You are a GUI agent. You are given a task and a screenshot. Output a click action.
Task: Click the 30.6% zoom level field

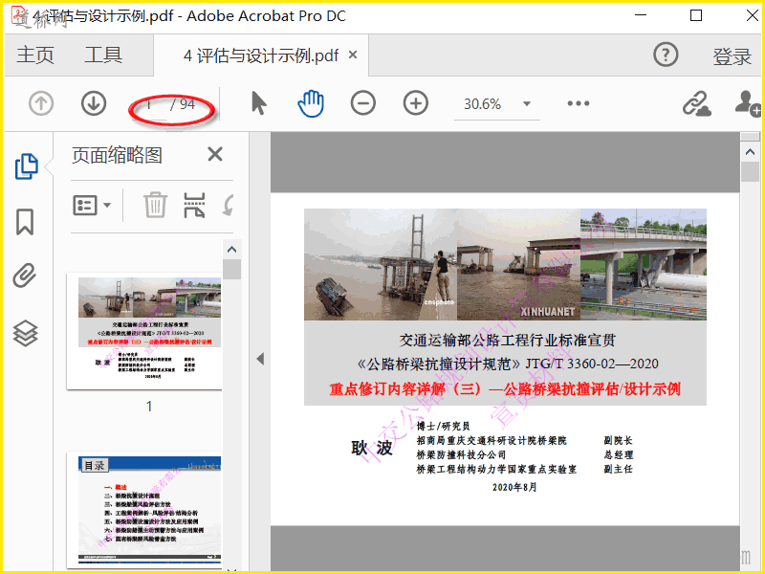[483, 104]
